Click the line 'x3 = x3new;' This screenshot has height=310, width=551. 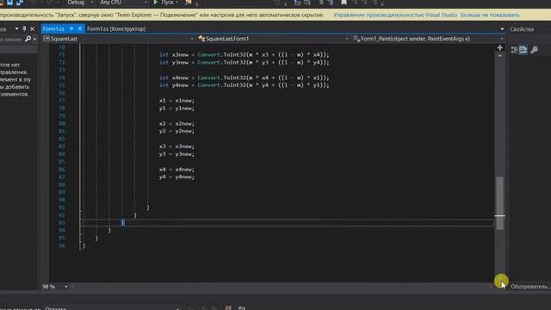(176, 146)
